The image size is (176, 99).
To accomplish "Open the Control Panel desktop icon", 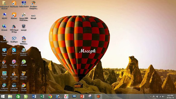I will click(x=4, y=52).
